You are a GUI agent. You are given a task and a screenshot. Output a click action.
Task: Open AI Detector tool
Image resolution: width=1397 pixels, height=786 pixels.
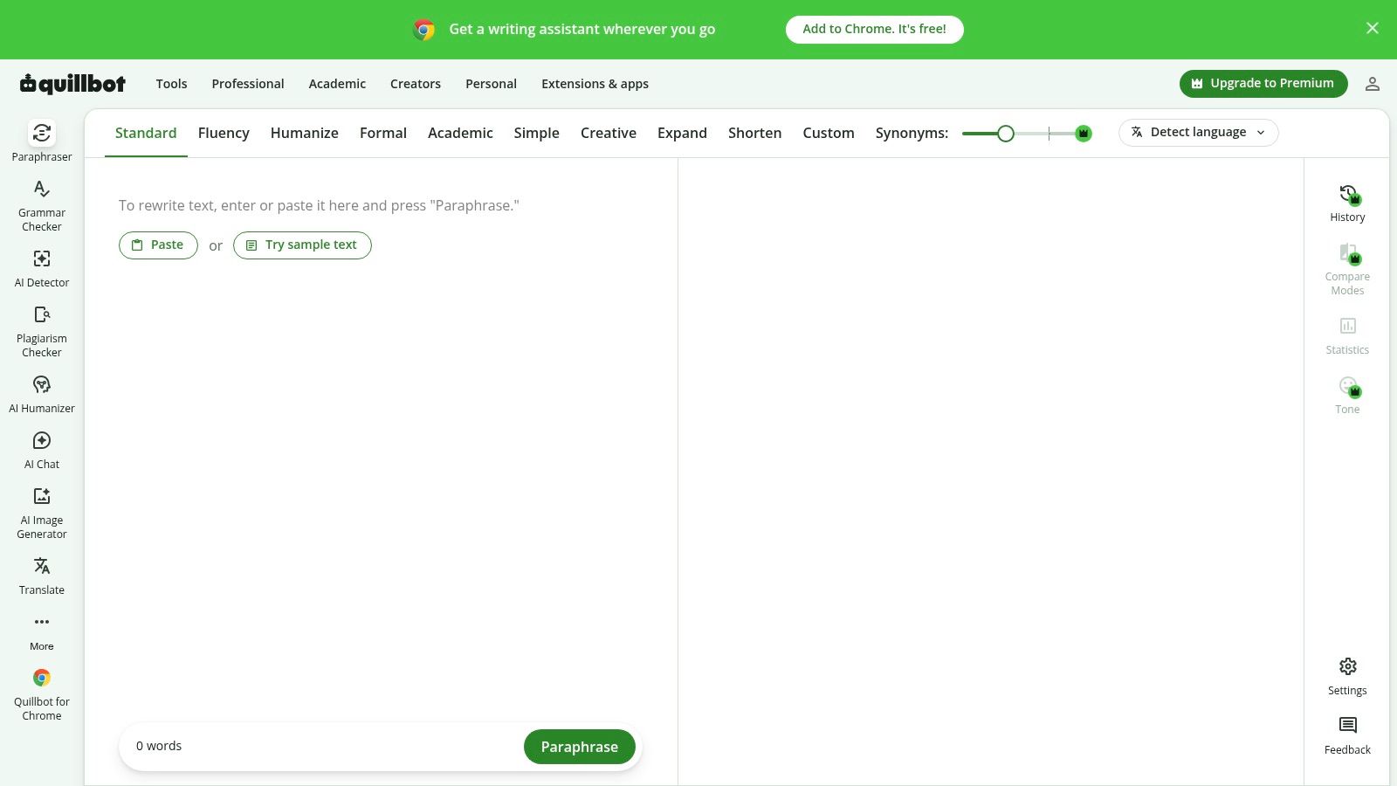42,269
